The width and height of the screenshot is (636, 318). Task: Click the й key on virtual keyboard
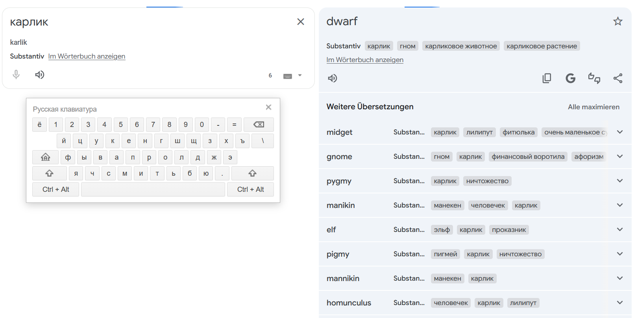pyautogui.click(x=64, y=141)
